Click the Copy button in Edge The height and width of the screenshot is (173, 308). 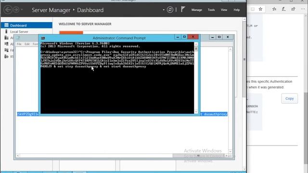289,99
